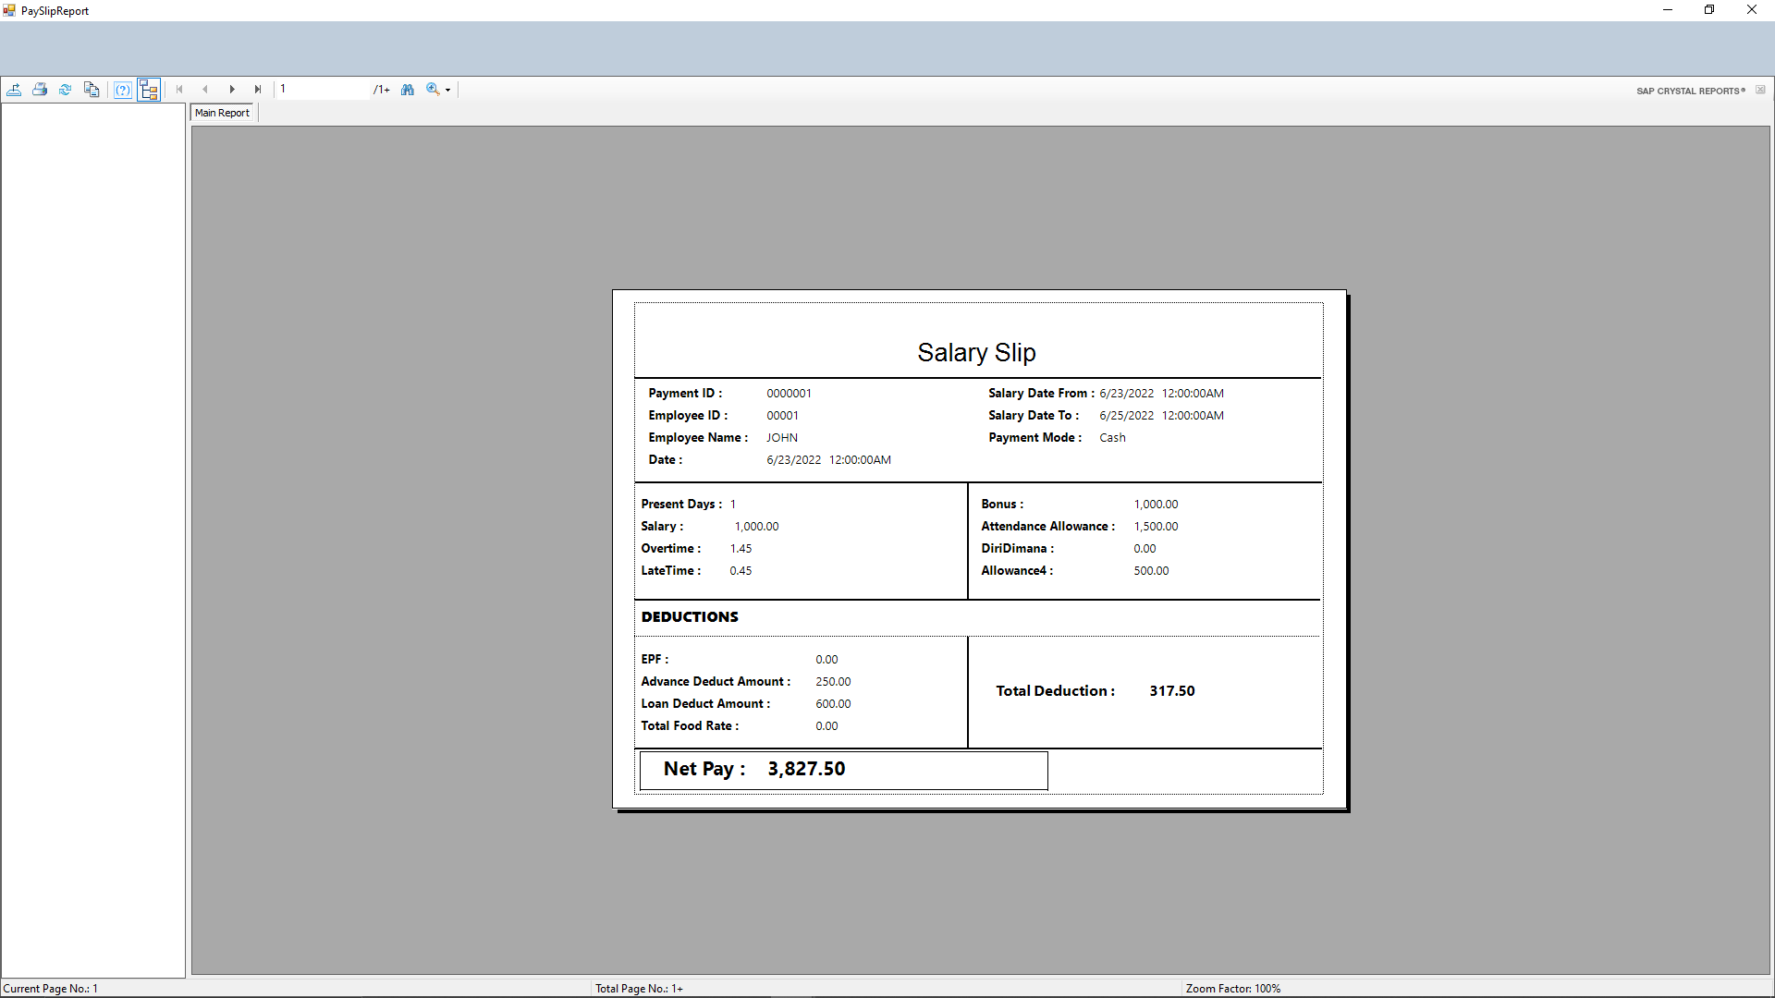
Task: Dismiss the SAP Crystal Reports banner
Action: coord(1761,90)
